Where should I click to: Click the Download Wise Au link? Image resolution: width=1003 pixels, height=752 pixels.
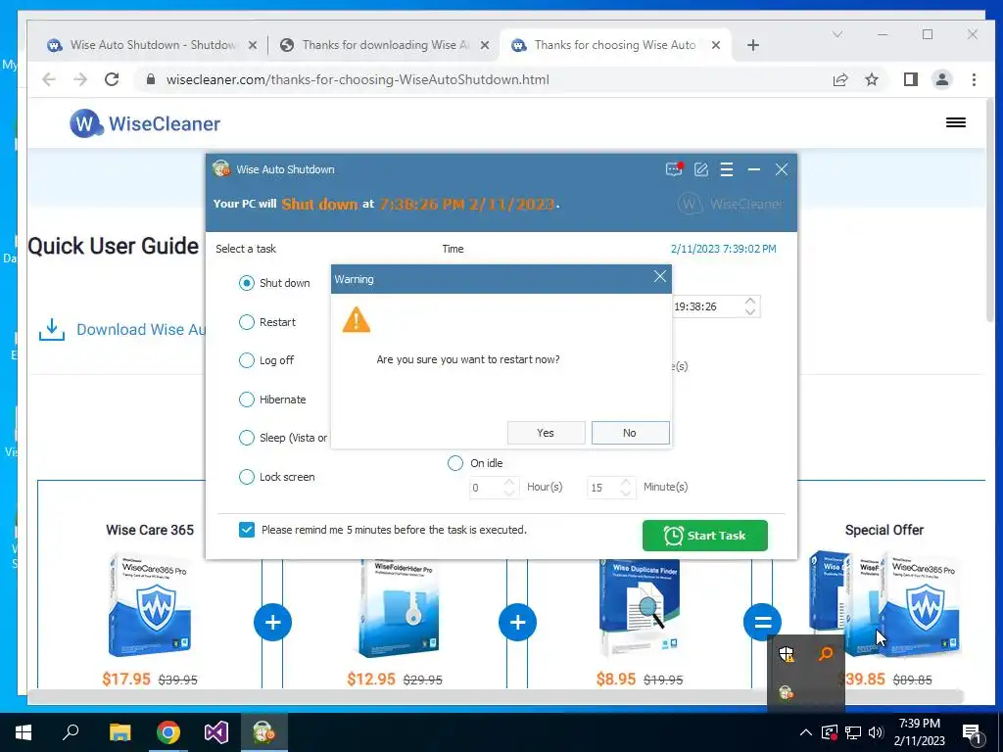pos(141,329)
